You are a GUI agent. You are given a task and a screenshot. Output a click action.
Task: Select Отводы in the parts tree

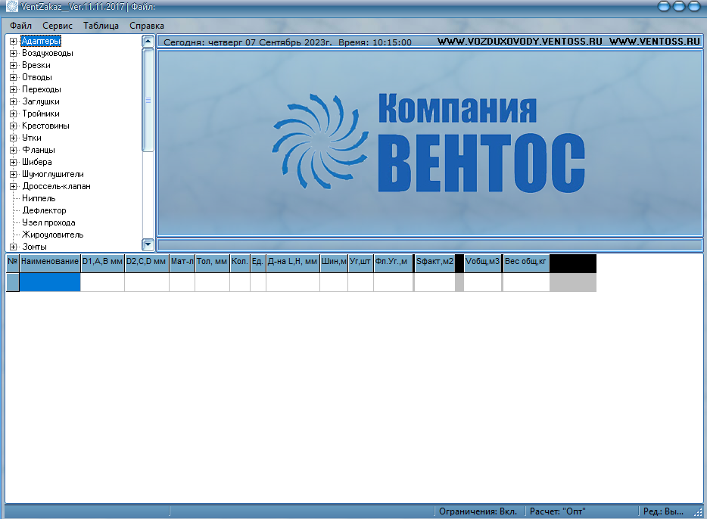coord(37,77)
